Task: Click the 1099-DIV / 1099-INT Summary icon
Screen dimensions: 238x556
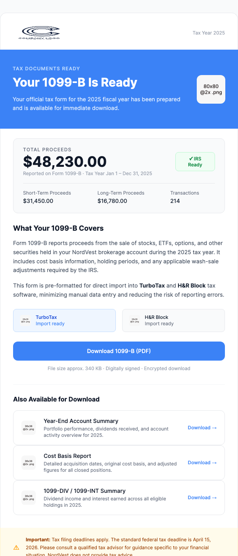Action: [x=29, y=498]
